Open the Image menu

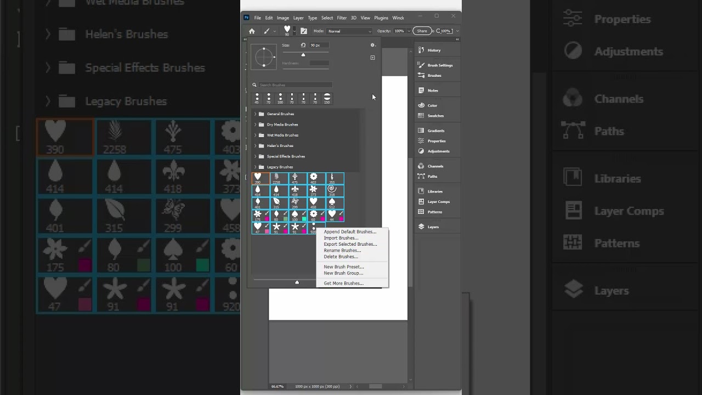click(x=283, y=18)
